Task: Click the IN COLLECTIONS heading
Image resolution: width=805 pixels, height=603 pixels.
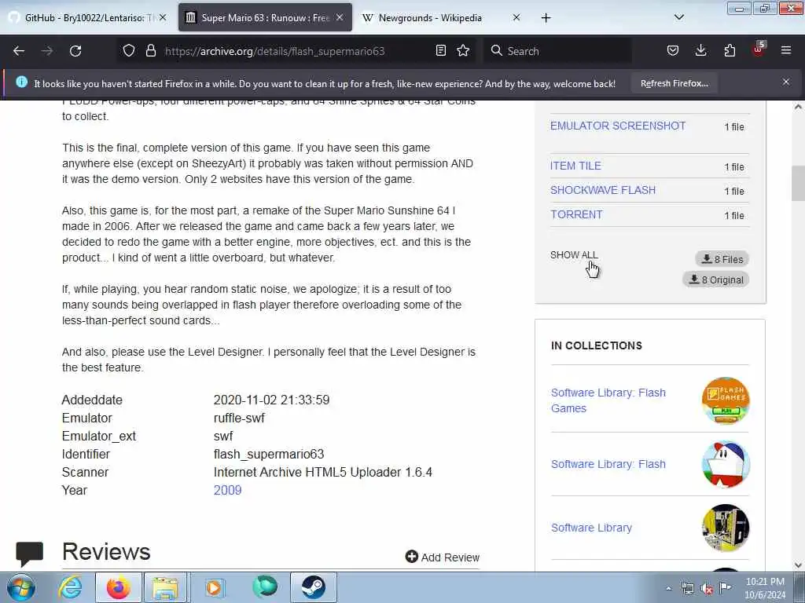Action: click(x=597, y=345)
